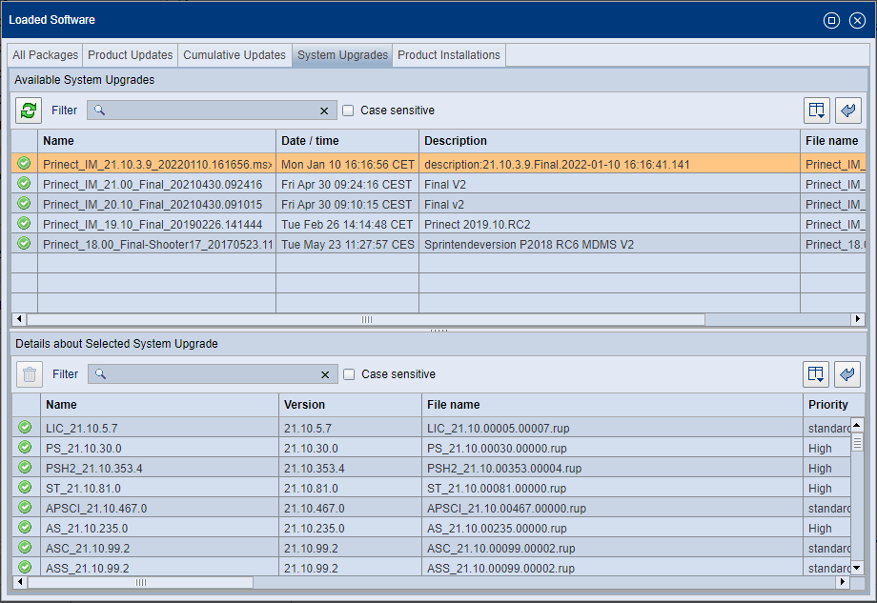This screenshot has width=877, height=603.
Task: Clear the details filter with X icon
Action: tap(325, 374)
